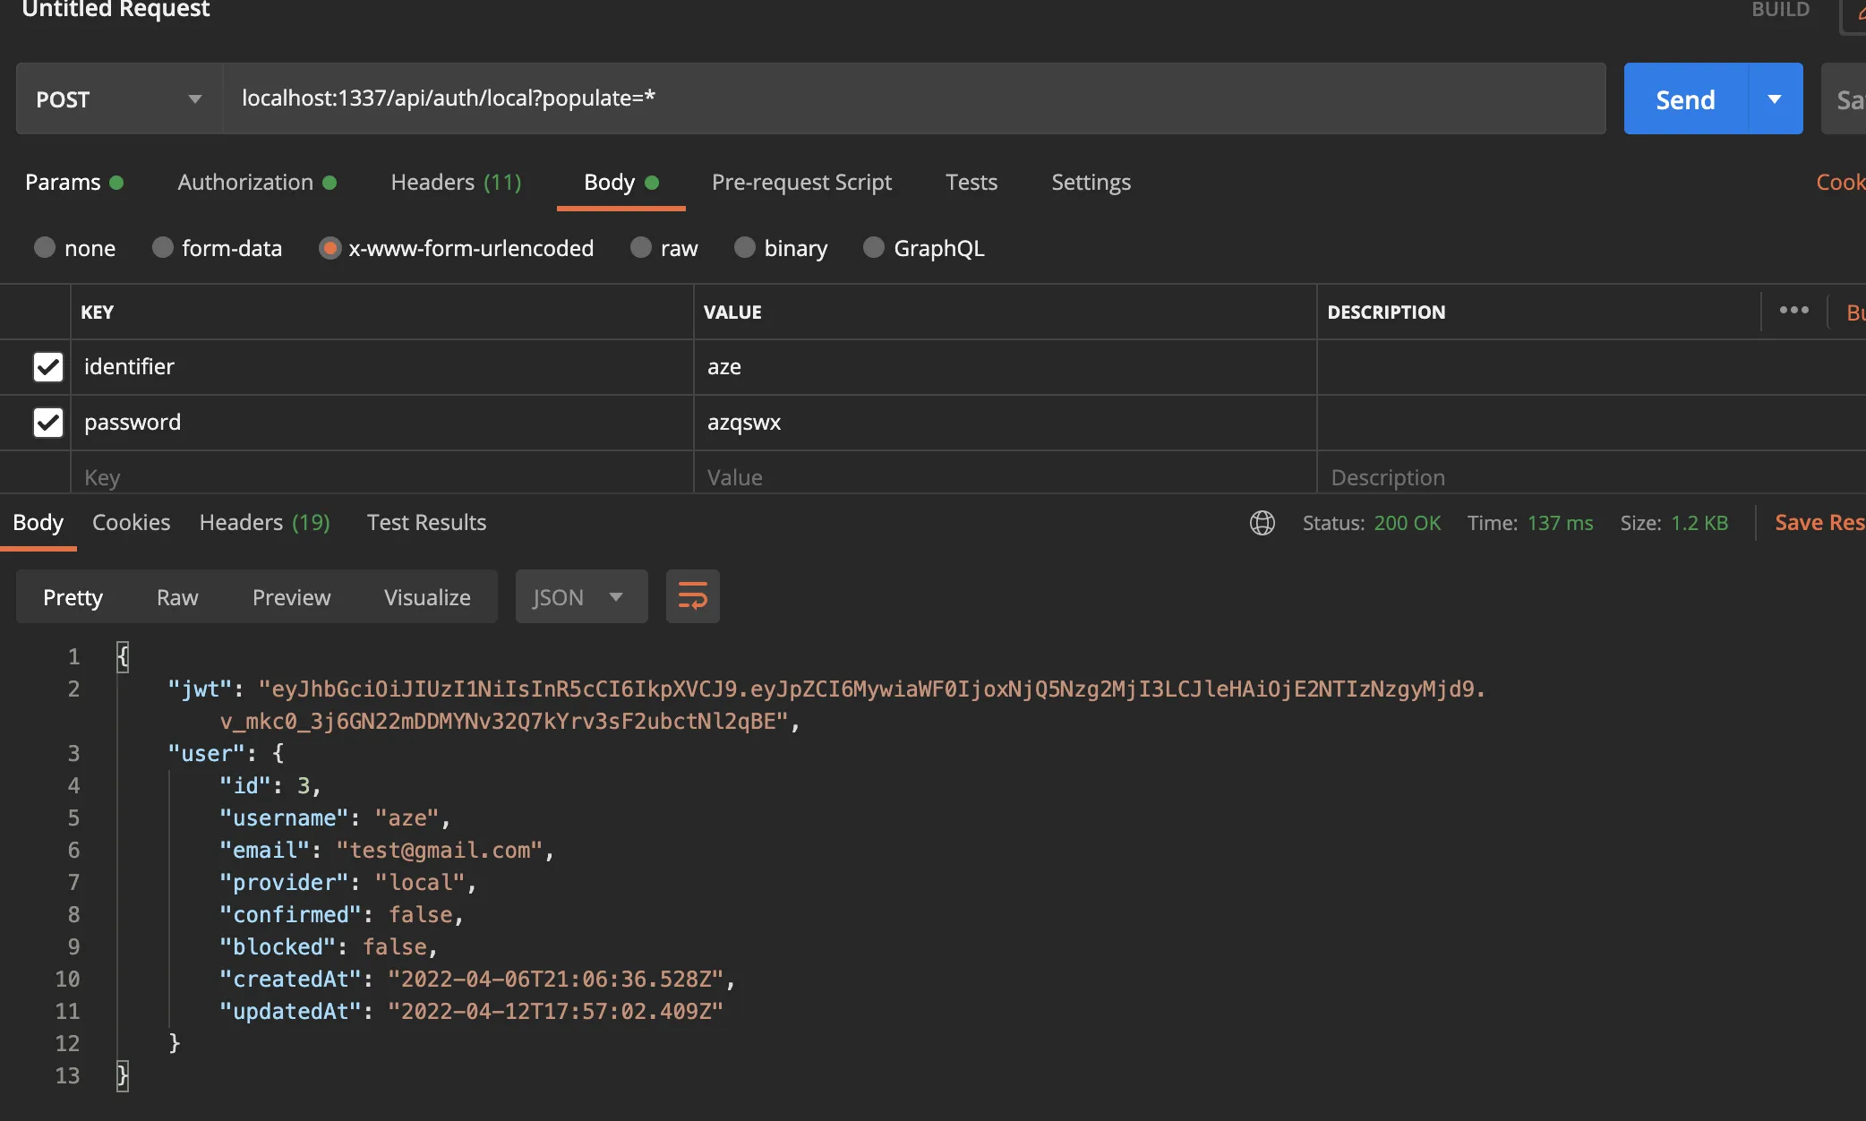Click the globe network icon beside Status

[1262, 523]
